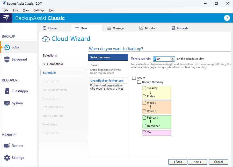
Task: Click the Cloud Wizard cloud upload icon
Action: click(46, 39)
